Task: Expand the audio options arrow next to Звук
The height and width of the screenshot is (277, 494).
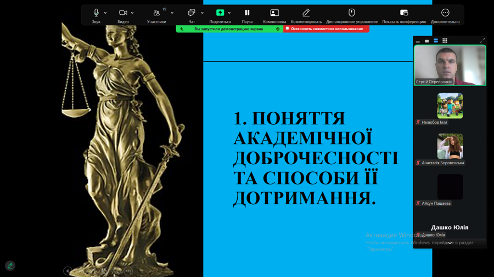Action: click(x=105, y=13)
